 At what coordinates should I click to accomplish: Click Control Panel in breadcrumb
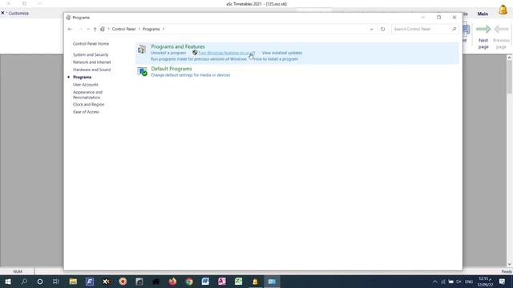[123, 29]
